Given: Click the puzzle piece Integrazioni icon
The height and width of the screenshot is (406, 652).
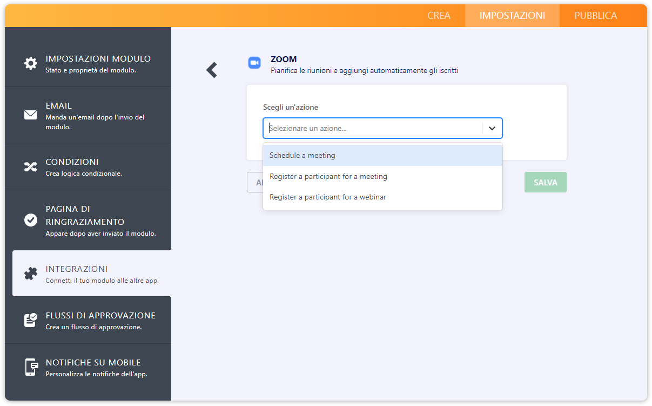Looking at the screenshot, I should point(31,274).
